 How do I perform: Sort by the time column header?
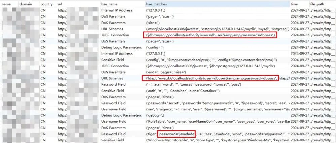click(x=300, y=4)
